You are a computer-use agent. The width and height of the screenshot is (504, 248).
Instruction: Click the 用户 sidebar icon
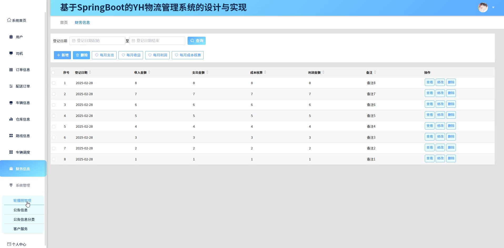click(x=11, y=37)
